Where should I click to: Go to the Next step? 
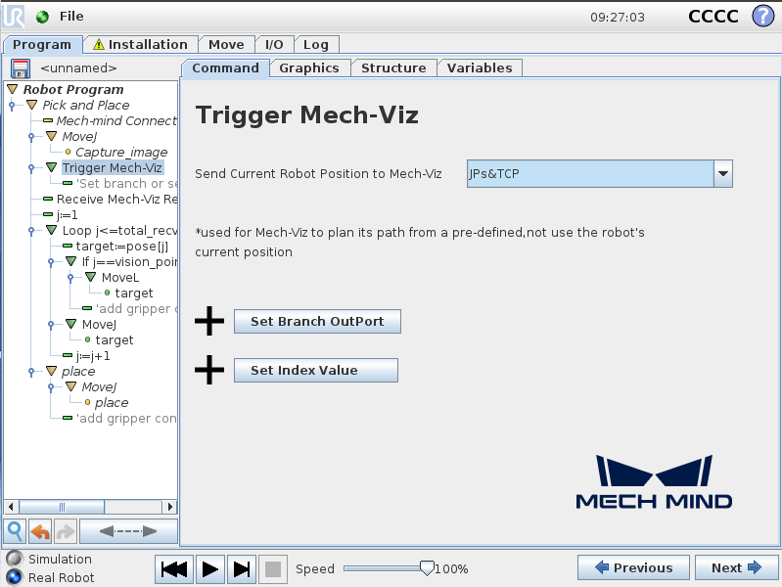tap(736, 567)
